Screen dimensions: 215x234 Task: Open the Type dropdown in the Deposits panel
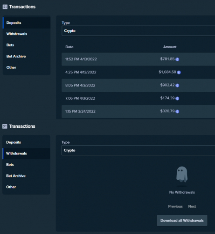tap(139, 31)
